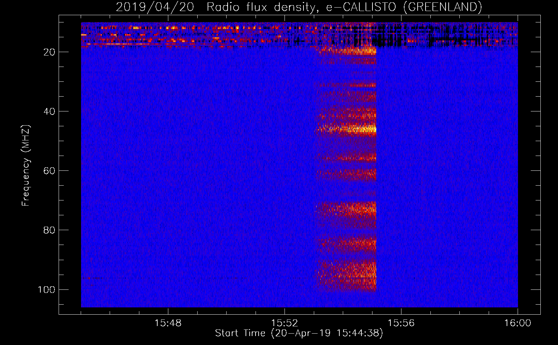Click the plot title date 2019/04/20
The image size is (558, 345).
point(155,7)
